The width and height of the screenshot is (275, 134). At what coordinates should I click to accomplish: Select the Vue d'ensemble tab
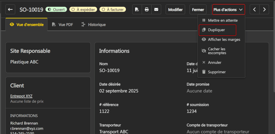[x=27, y=25]
